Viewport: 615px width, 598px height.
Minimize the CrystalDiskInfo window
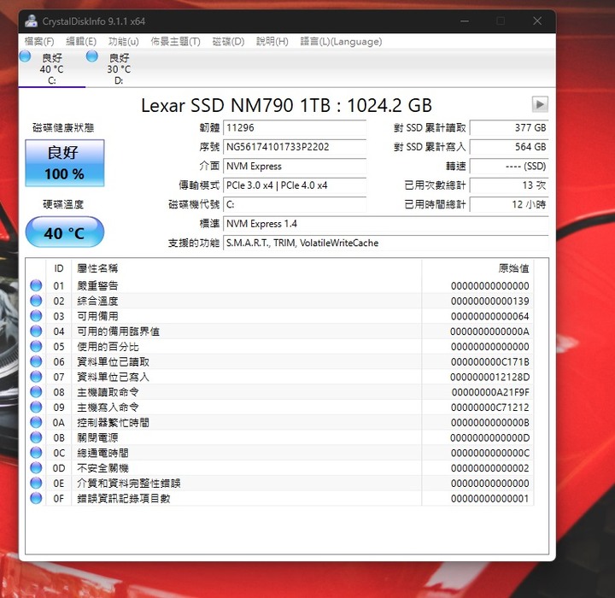click(x=465, y=21)
